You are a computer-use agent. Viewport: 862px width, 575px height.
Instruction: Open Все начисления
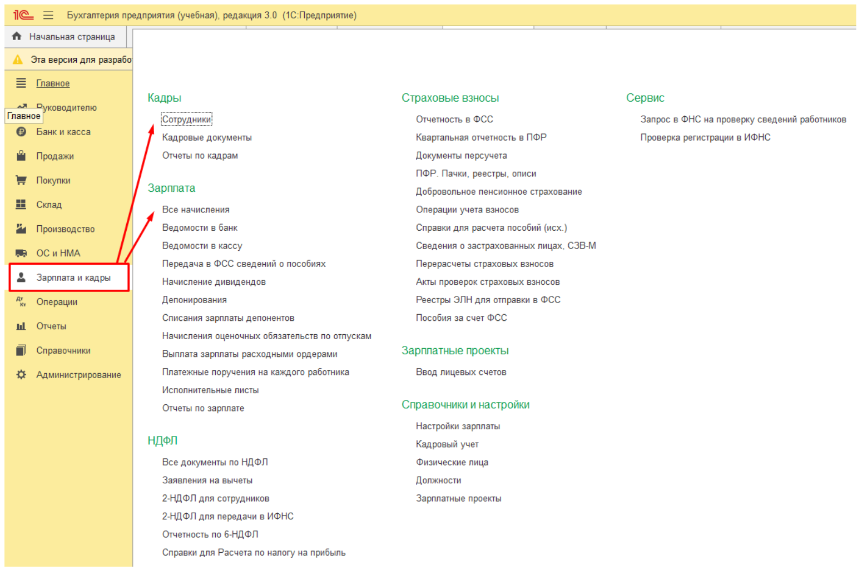(x=196, y=210)
